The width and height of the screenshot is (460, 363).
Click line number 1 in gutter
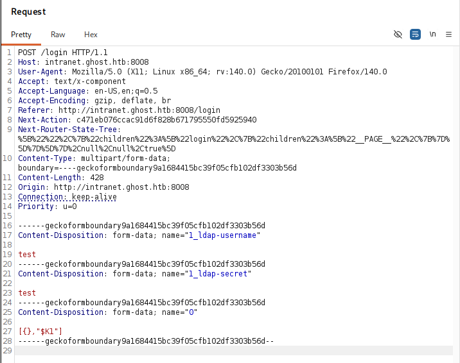[10, 53]
